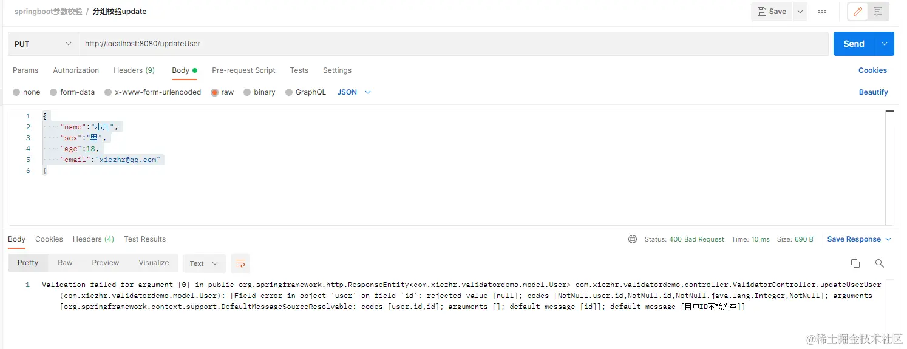Open the three-dot more options menu
The image size is (907, 349).
[x=822, y=12]
